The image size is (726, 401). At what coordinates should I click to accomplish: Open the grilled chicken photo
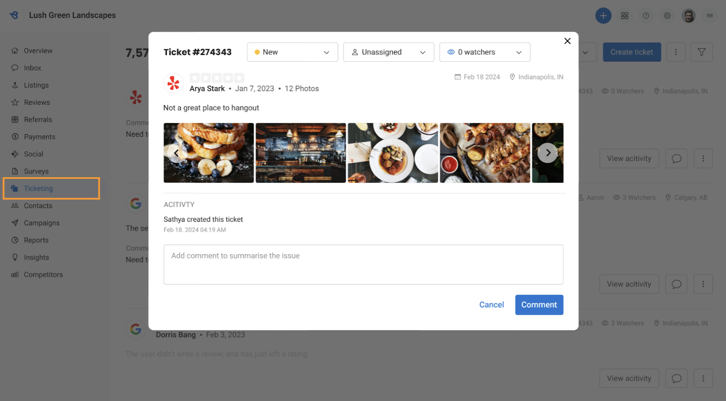pyautogui.click(x=485, y=153)
